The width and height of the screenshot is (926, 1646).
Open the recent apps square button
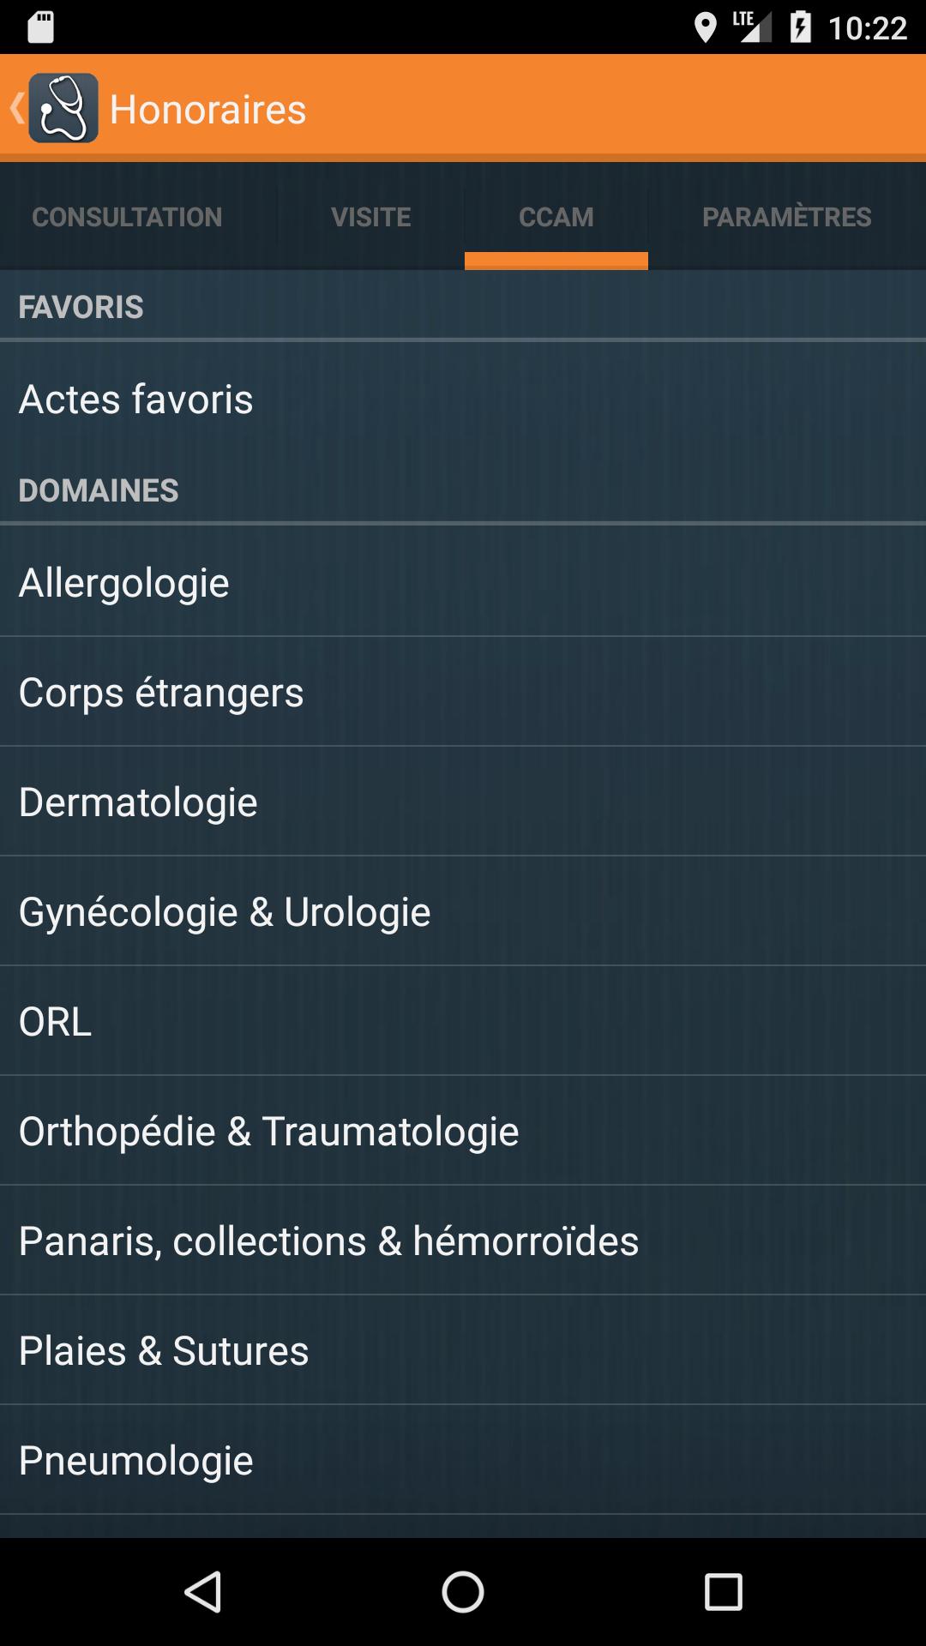tap(723, 1592)
